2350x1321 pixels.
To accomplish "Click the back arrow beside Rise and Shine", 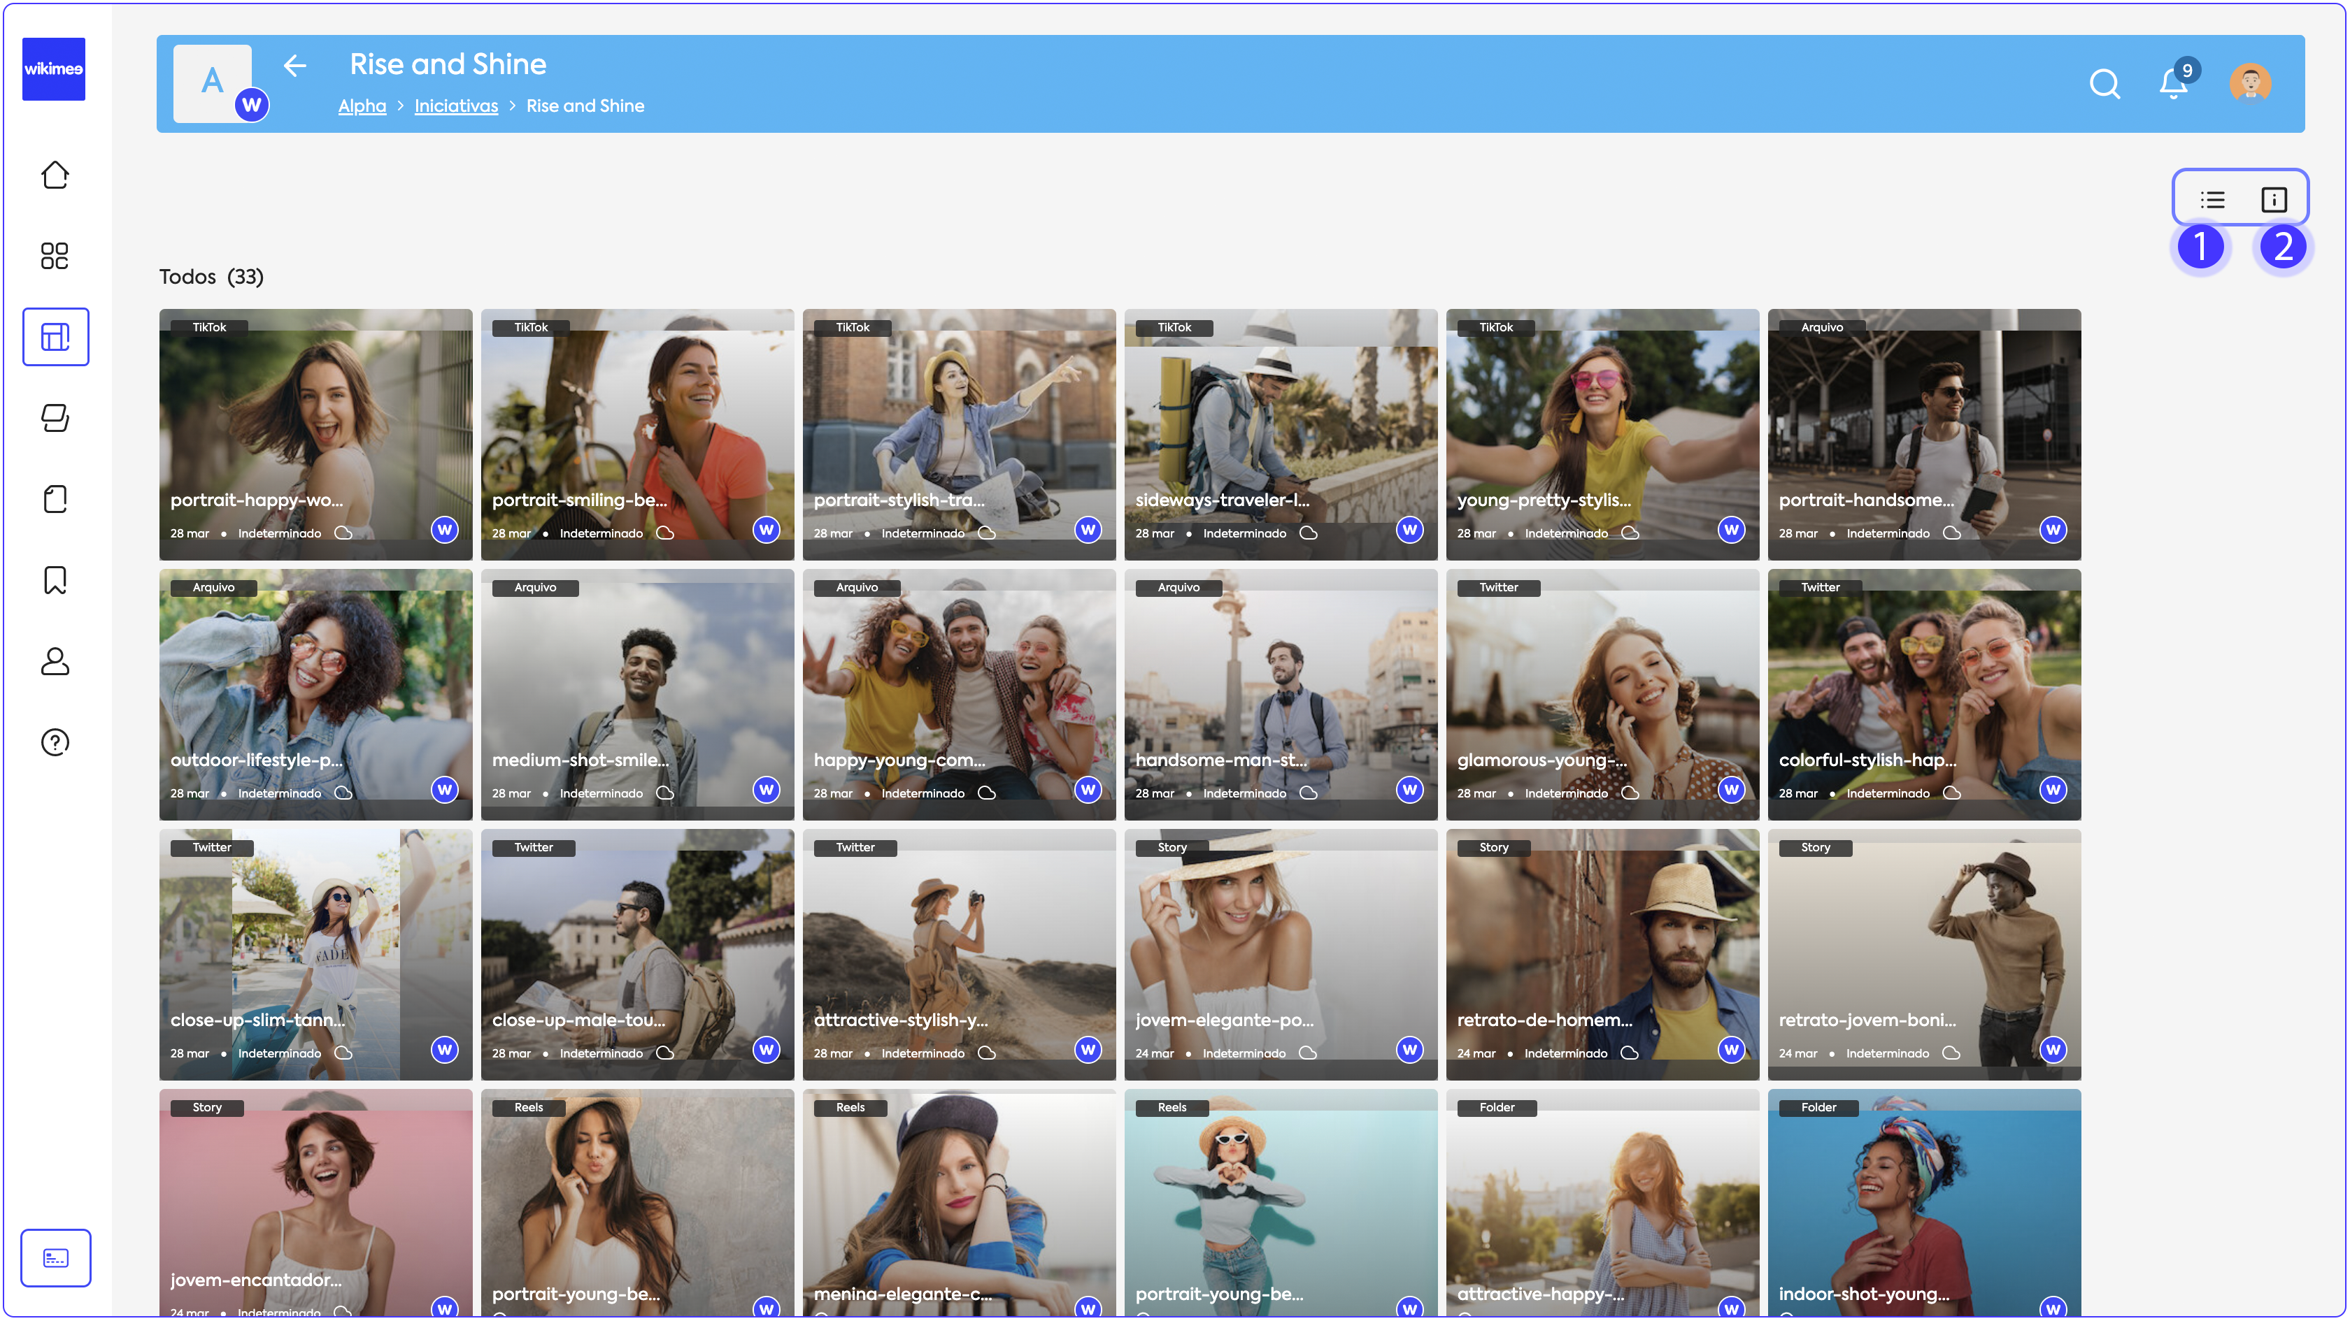I will point(294,66).
